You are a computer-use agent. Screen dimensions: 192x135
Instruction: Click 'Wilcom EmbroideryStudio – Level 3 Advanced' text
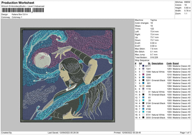point(23,6)
